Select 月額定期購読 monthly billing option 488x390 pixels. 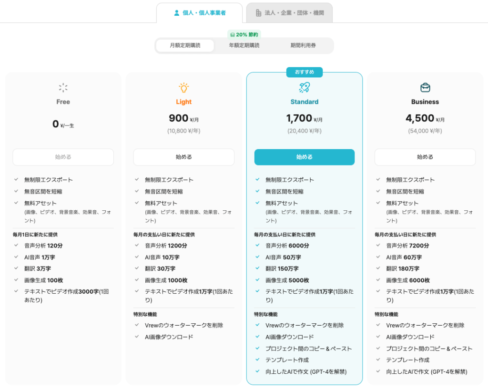pyautogui.click(x=185, y=46)
